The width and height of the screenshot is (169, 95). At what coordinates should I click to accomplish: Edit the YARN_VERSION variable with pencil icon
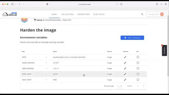coord(125,68)
